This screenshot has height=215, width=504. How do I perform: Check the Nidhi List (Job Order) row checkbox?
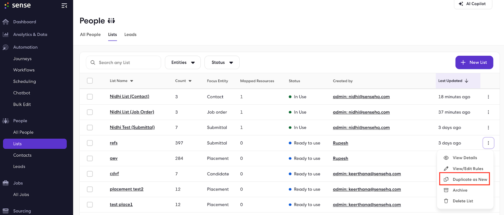click(90, 112)
